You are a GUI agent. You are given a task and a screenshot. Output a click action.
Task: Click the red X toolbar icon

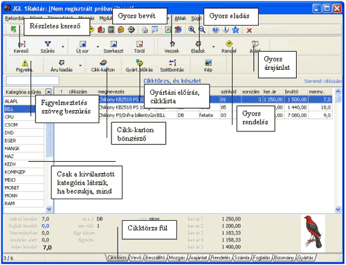tap(249, 30)
